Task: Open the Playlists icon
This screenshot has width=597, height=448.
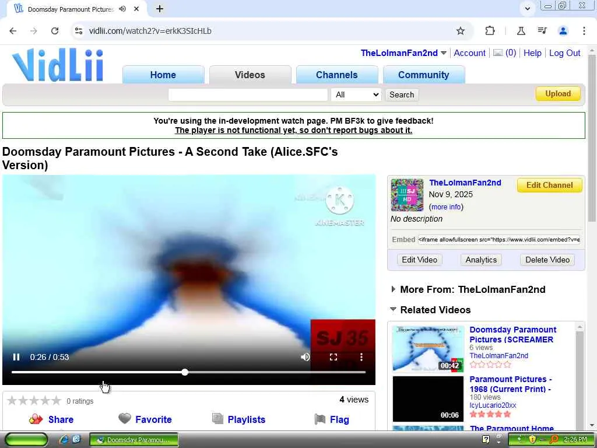Action: tap(217, 419)
